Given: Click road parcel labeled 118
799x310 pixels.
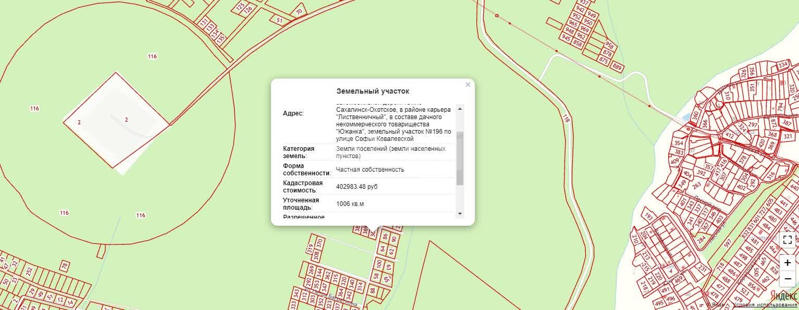Looking at the screenshot, I should tap(567, 119).
